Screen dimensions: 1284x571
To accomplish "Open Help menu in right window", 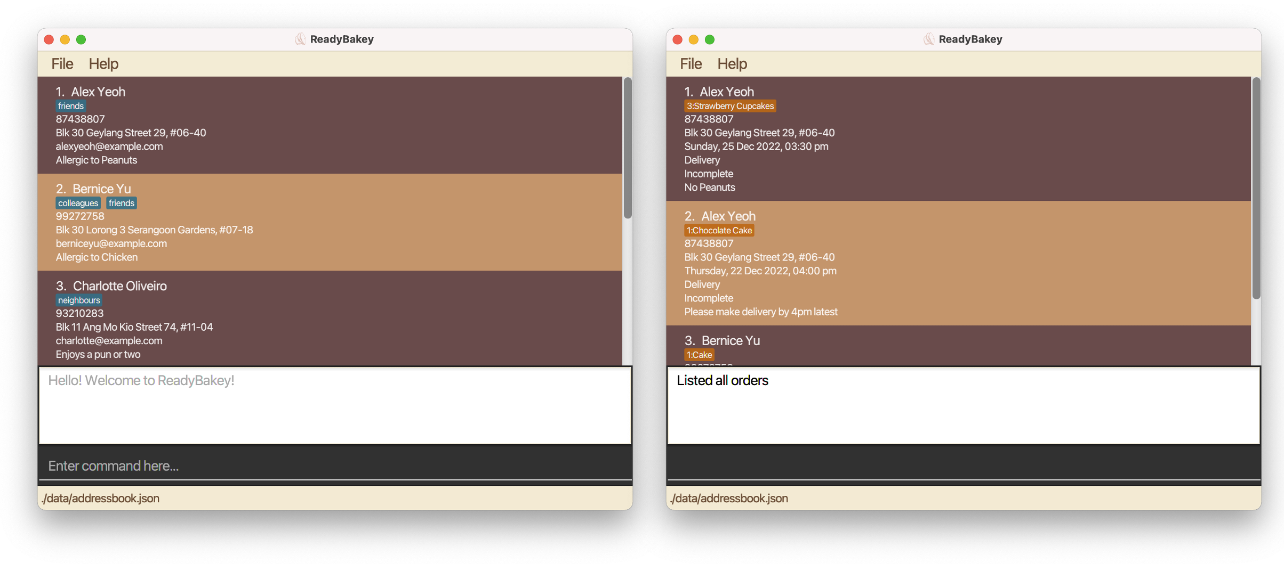I will tap(732, 64).
